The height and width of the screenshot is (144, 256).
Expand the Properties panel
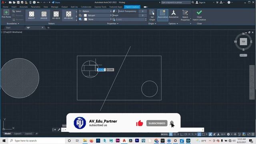(x=113, y=24)
